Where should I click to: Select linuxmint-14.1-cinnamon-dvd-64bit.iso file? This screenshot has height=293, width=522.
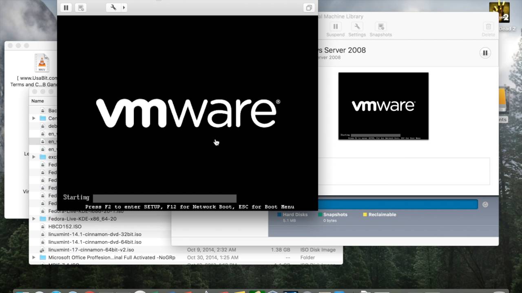[95, 242]
